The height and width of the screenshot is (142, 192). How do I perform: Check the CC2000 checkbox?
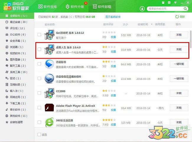pos(39,93)
